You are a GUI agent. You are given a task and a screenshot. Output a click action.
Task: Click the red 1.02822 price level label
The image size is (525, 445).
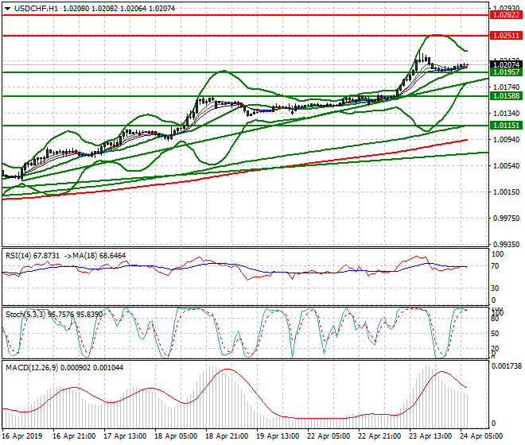coord(506,15)
